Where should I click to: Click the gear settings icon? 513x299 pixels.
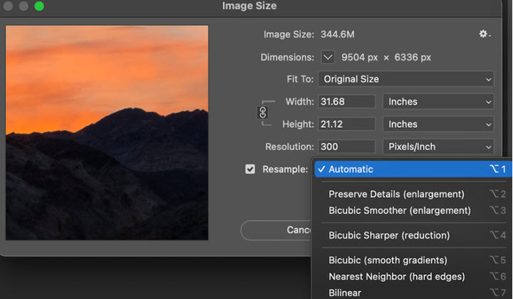pos(484,34)
